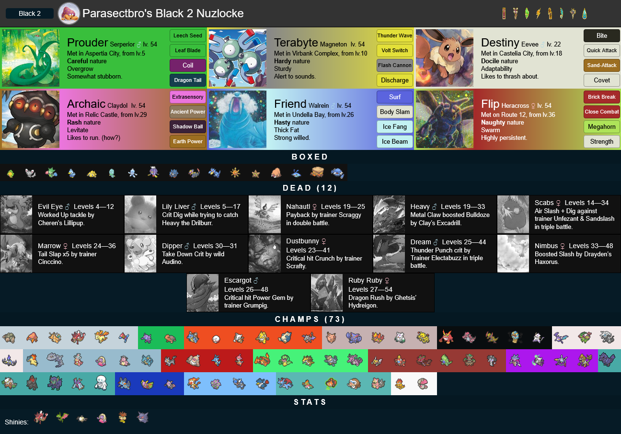Viewport: 621px width, 434px height.
Task: Pick the boxed Joltik sprite
Action: (92, 173)
